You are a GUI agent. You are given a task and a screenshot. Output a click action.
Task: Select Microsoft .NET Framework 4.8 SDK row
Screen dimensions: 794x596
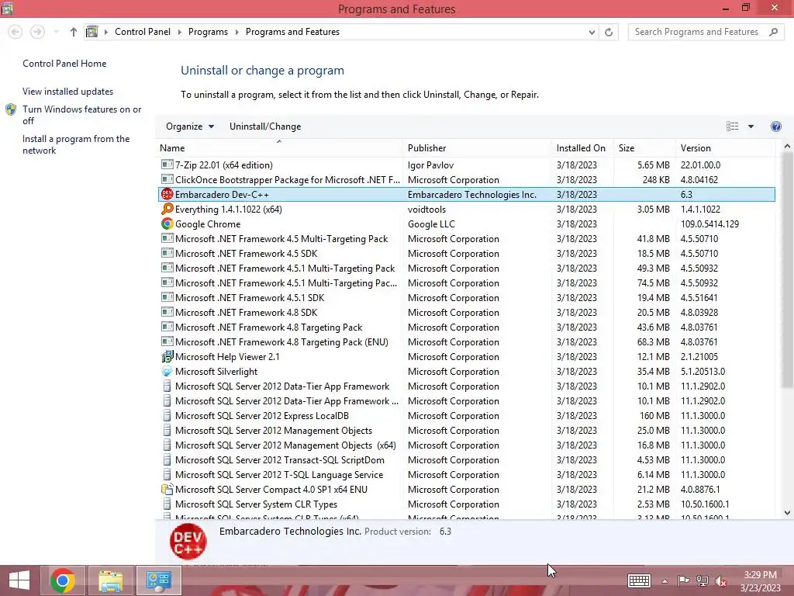point(466,312)
